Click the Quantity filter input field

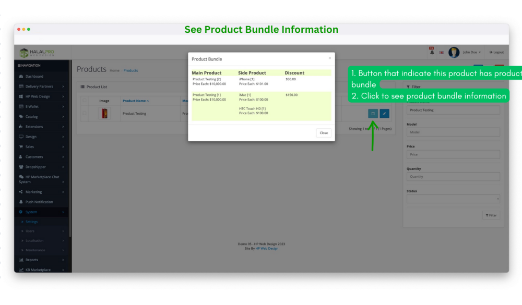click(x=453, y=177)
